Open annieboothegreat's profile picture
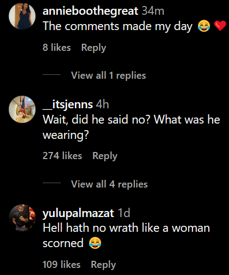Image resolution: width=229 pixels, height=275 pixels. click(22, 16)
